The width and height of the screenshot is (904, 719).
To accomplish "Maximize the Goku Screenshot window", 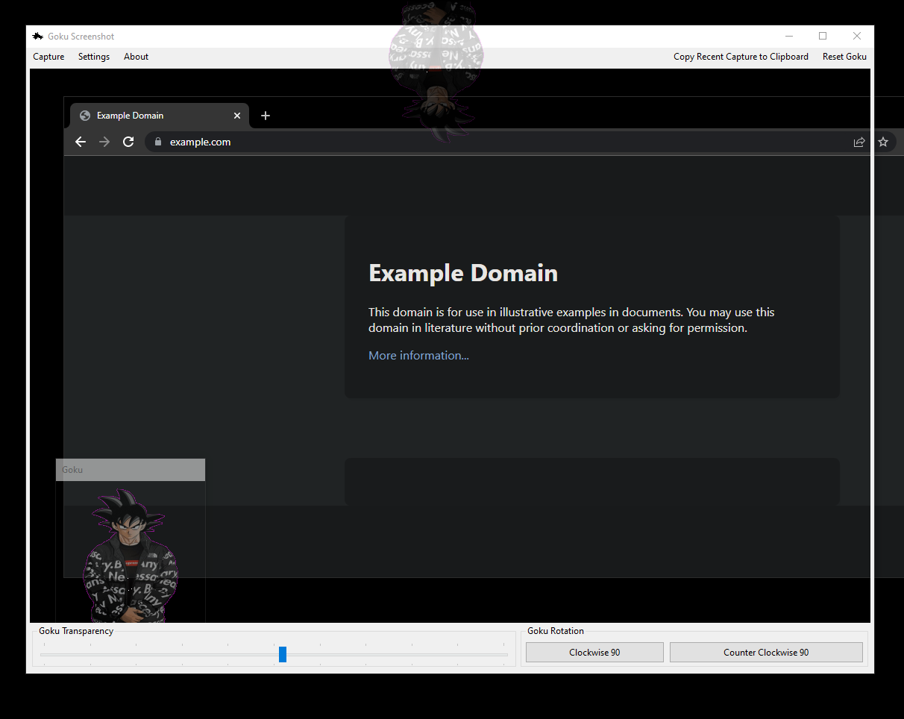I will [823, 36].
